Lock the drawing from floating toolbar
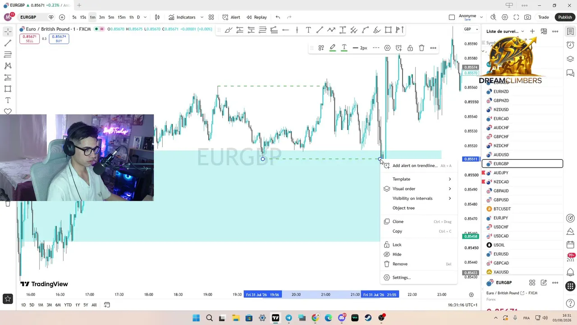The height and width of the screenshot is (325, 577). point(410,48)
